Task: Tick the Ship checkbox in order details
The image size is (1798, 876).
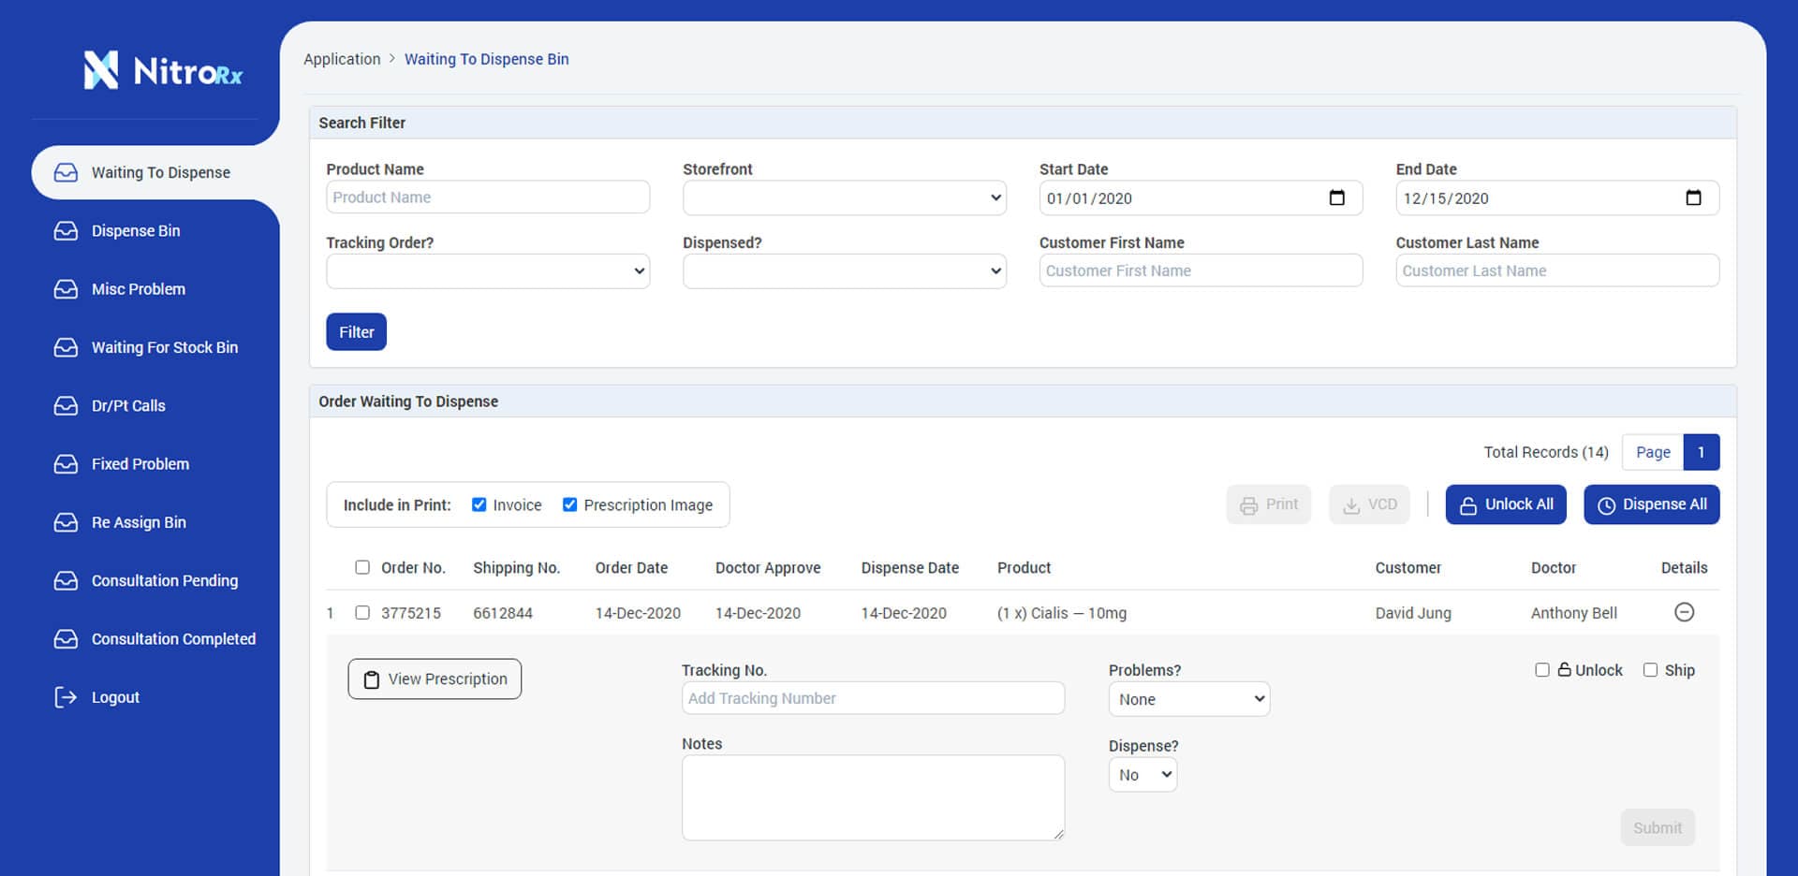Action: pyautogui.click(x=1651, y=670)
